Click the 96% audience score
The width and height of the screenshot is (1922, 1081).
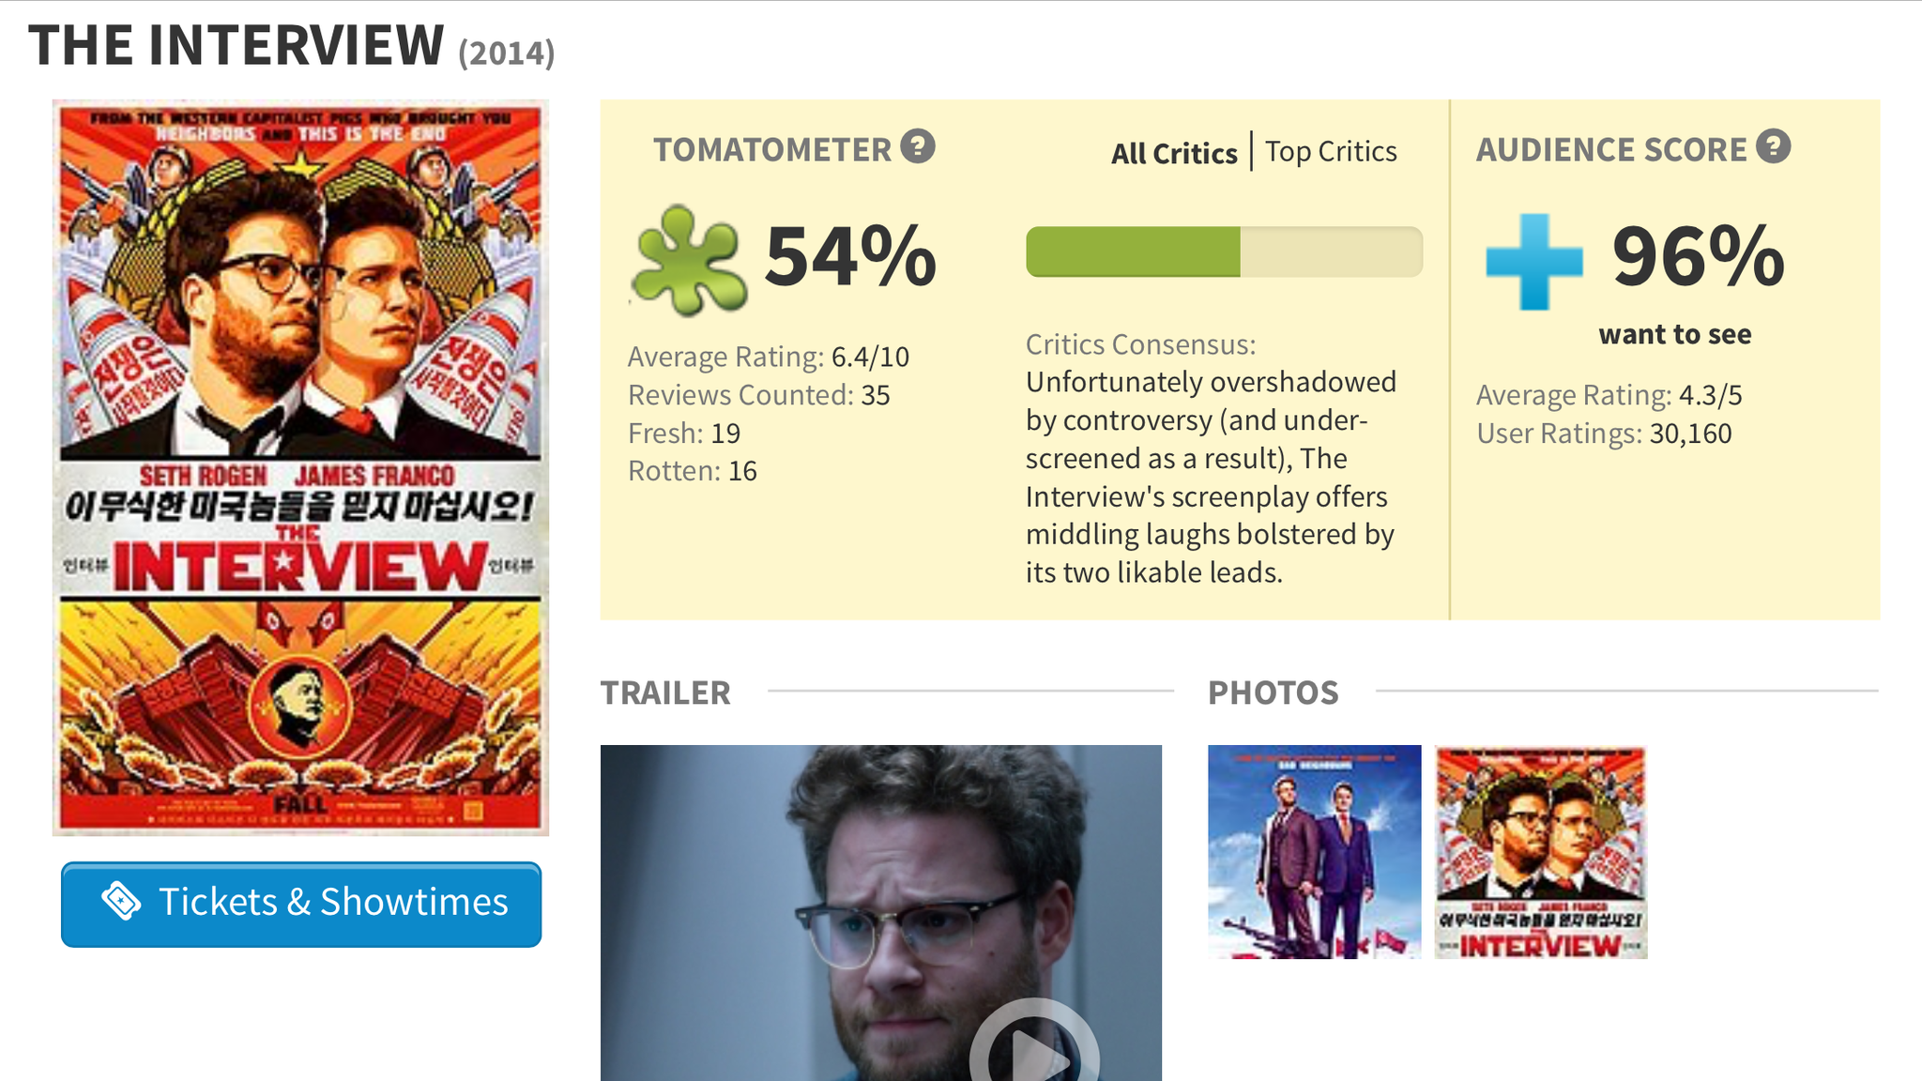[x=1699, y=256]
